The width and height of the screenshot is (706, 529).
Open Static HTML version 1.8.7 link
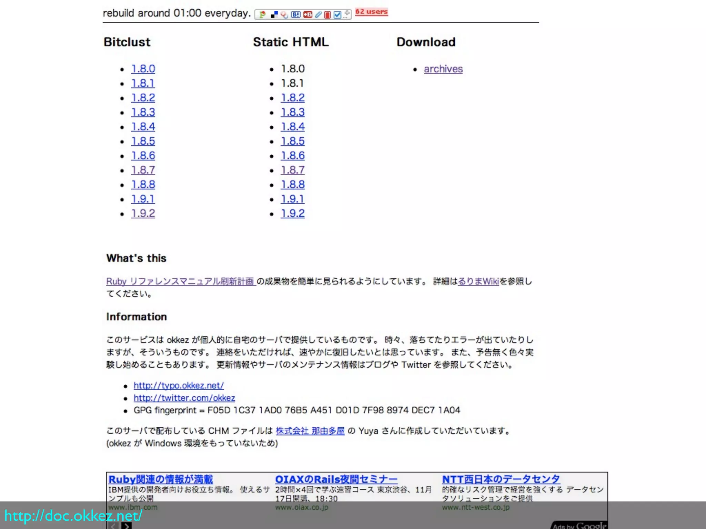point(293,170)
